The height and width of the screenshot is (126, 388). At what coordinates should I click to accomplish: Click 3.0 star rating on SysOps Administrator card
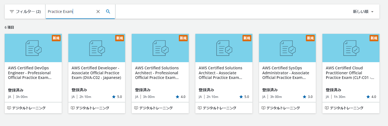(308, 97)
